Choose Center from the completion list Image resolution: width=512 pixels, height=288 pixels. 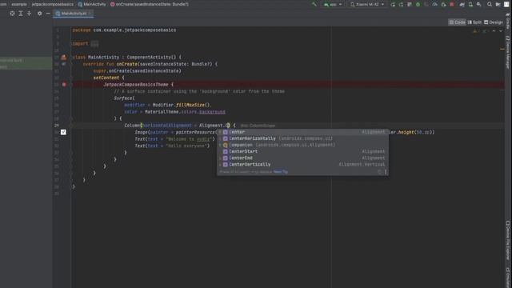[x=302, y=132]
